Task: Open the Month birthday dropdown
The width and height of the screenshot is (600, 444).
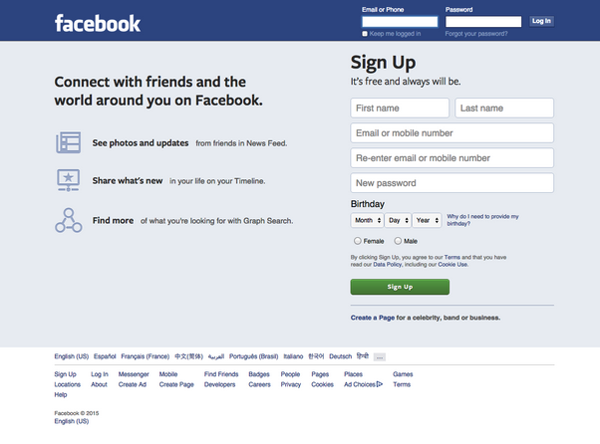Action: 367,220
